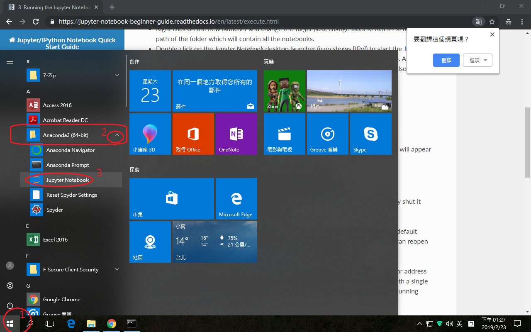The height and width of the screenshot is (332, 531).
Task: Start Jupyter Notebook from the app list
Action: (x=71, y=180)
